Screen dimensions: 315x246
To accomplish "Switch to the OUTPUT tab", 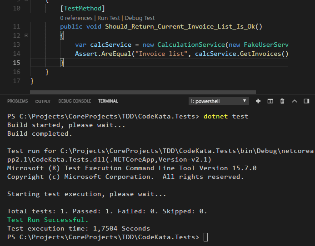I will click(43, 101).
